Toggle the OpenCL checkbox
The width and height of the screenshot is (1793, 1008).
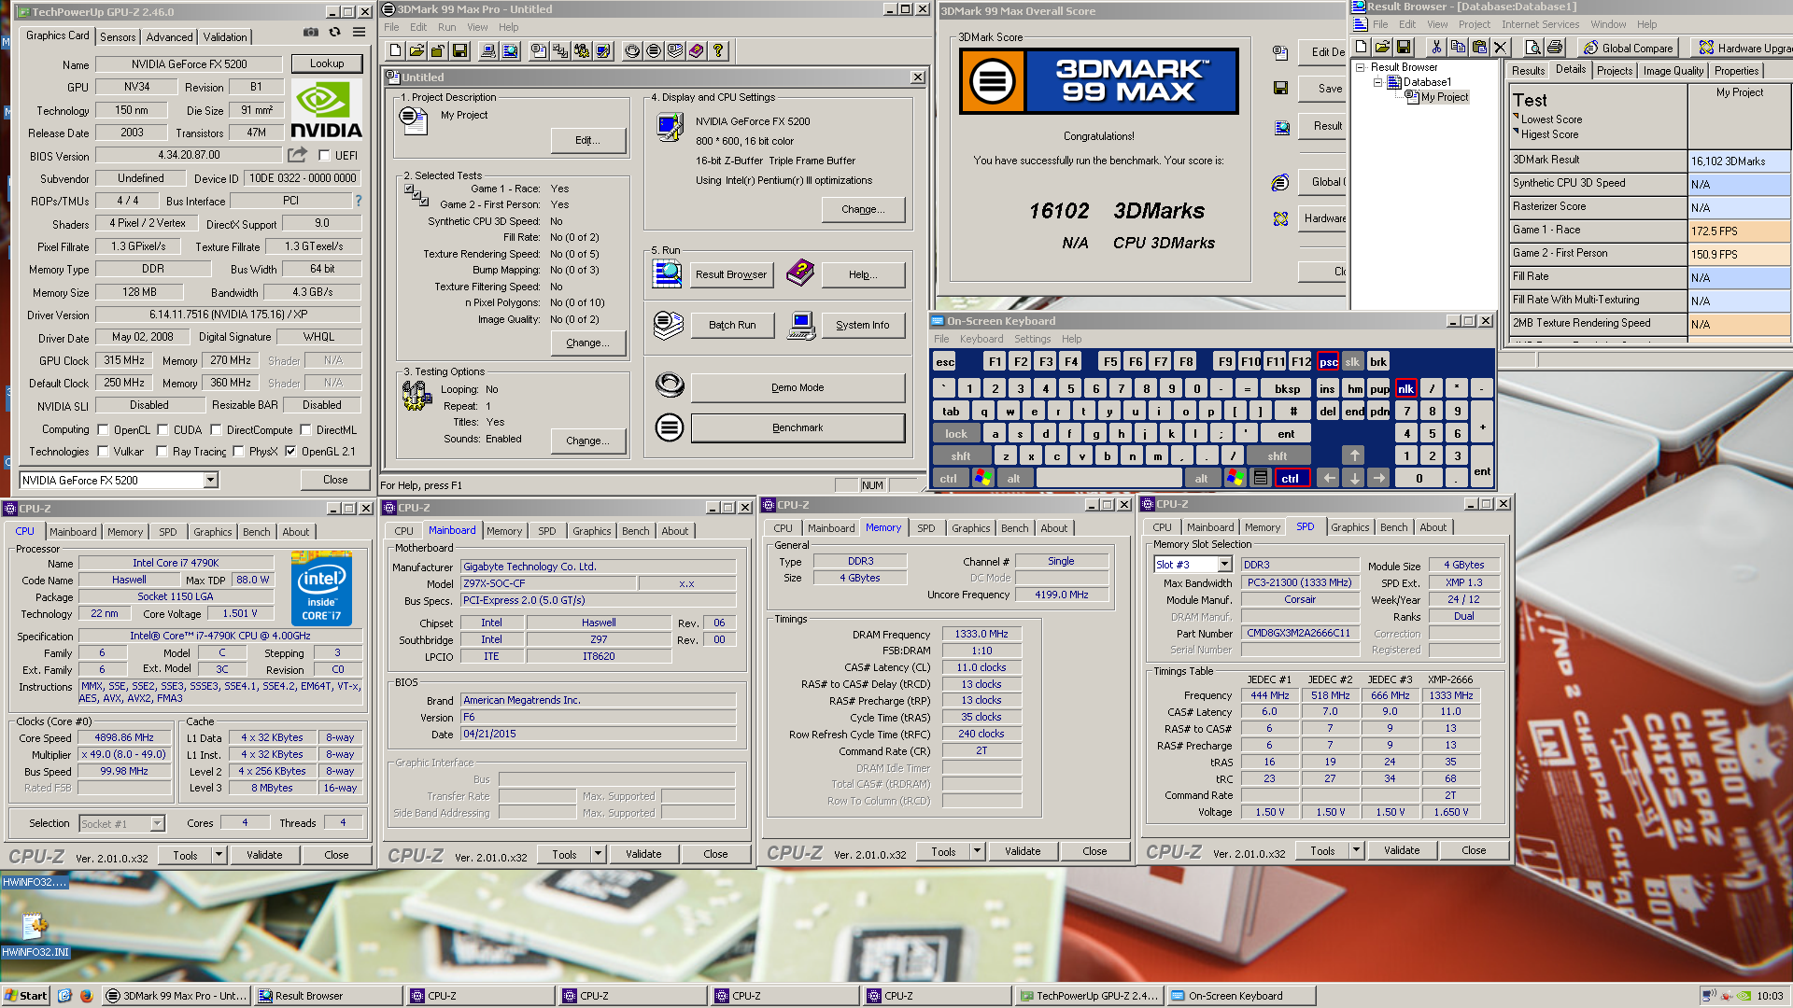[x=103, y=429]
